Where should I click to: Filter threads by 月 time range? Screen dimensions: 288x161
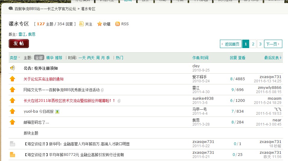pos(103,58)
